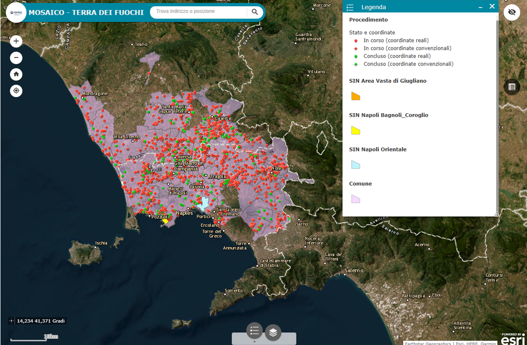Click the yellow SIN Napoli Bagnoli_Coroglio swatch
This screenshot has width=527, height=345.
(x=355, y=130)
